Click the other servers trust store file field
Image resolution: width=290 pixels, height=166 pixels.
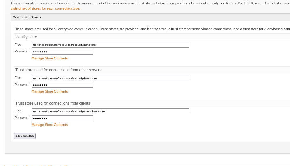pos(110,78)
